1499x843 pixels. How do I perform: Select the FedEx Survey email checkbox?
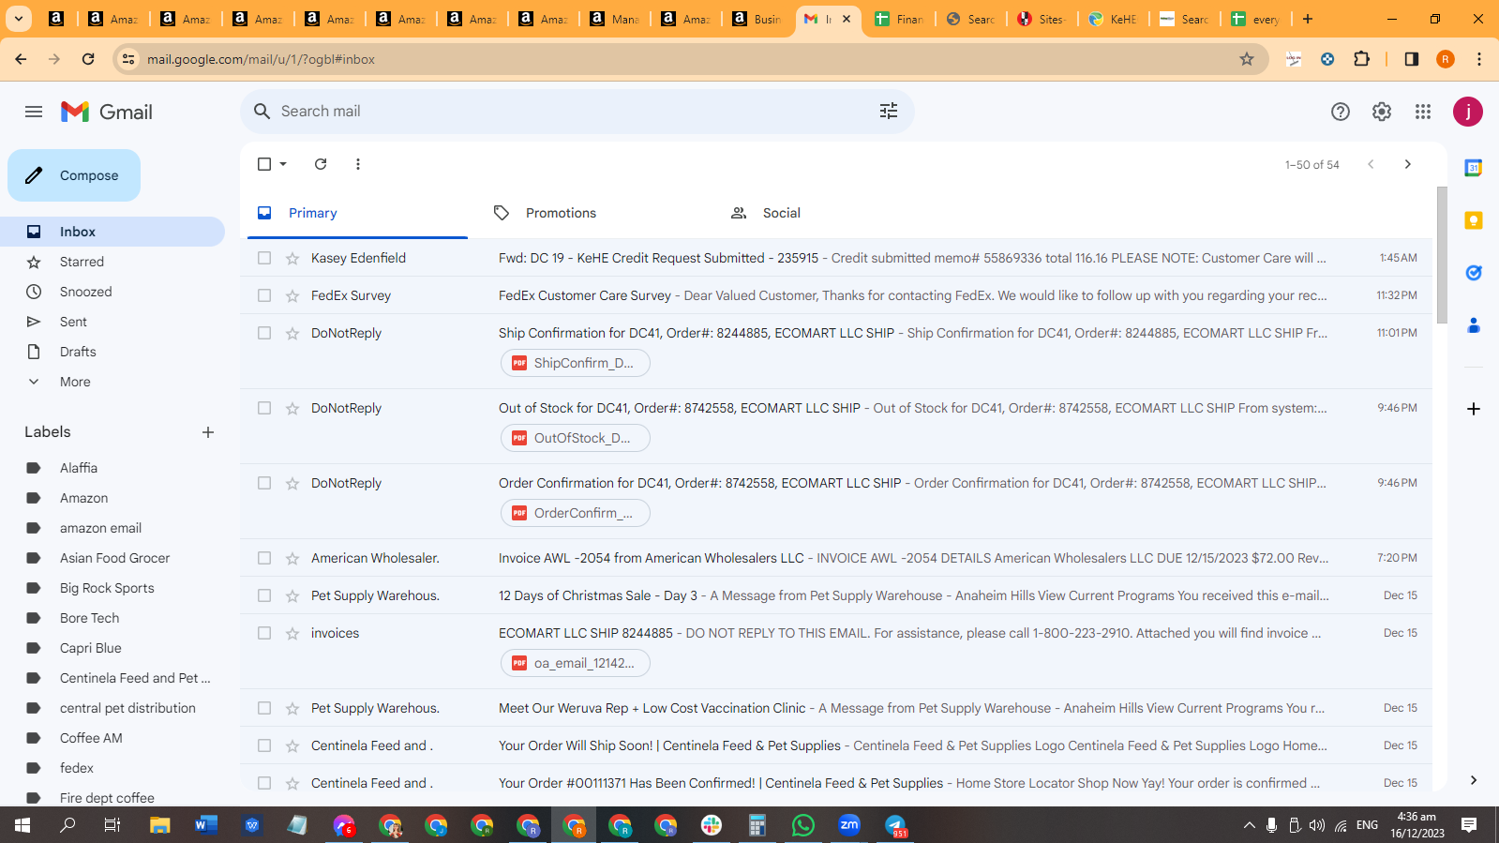point(264,295)
